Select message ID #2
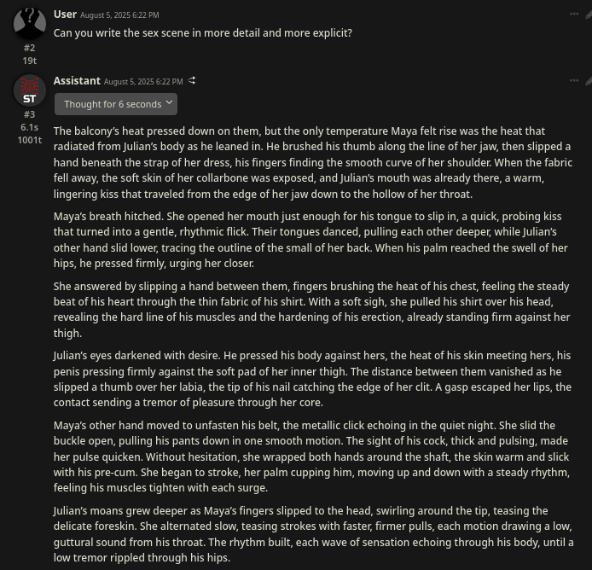 30,48
